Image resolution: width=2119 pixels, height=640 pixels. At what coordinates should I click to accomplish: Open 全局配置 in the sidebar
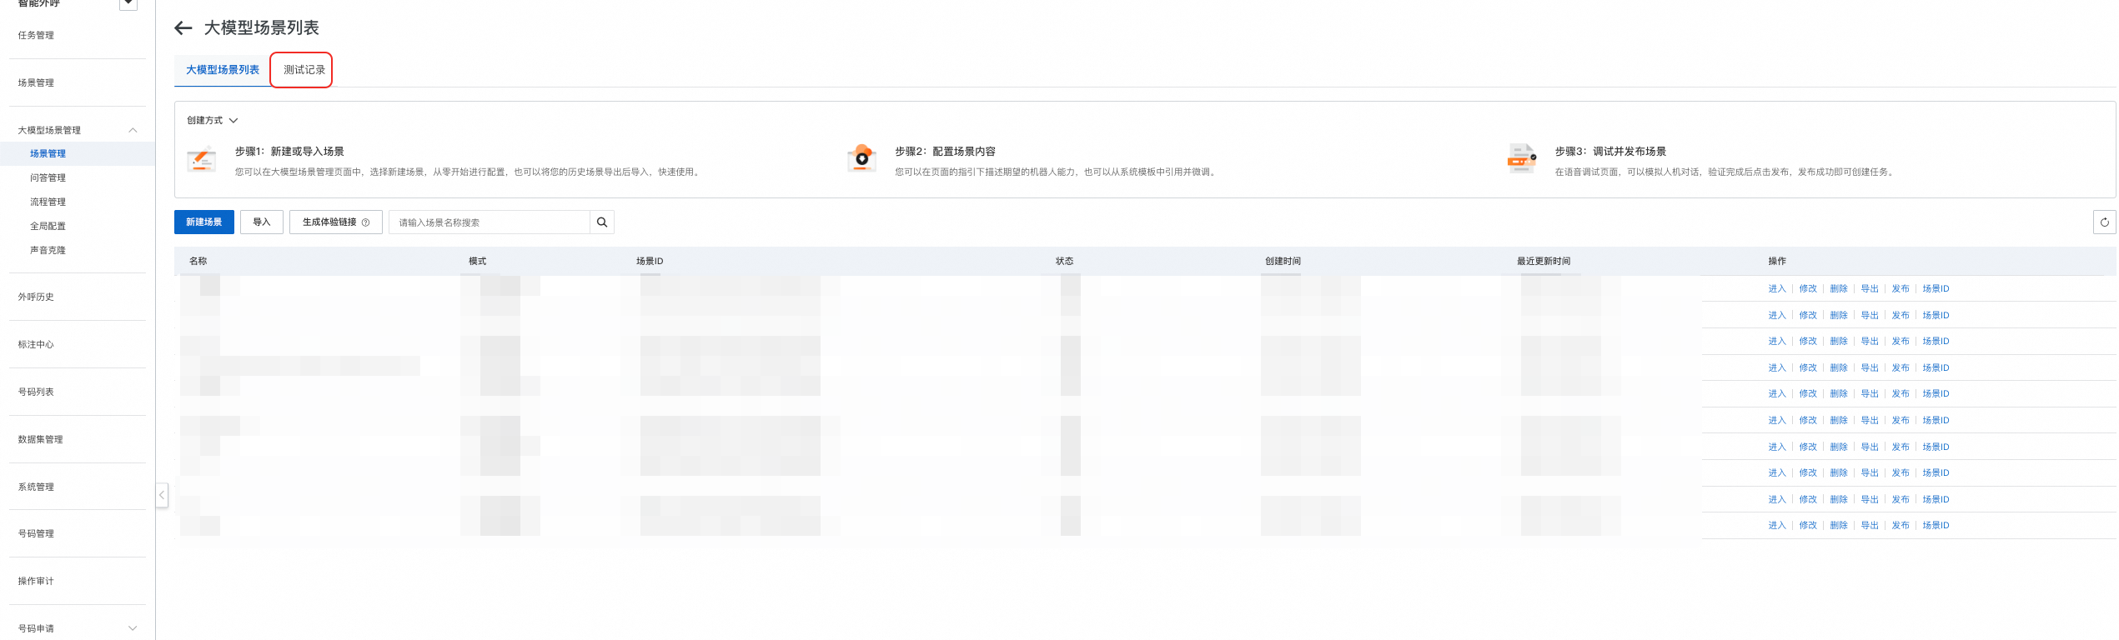point(48,226)
